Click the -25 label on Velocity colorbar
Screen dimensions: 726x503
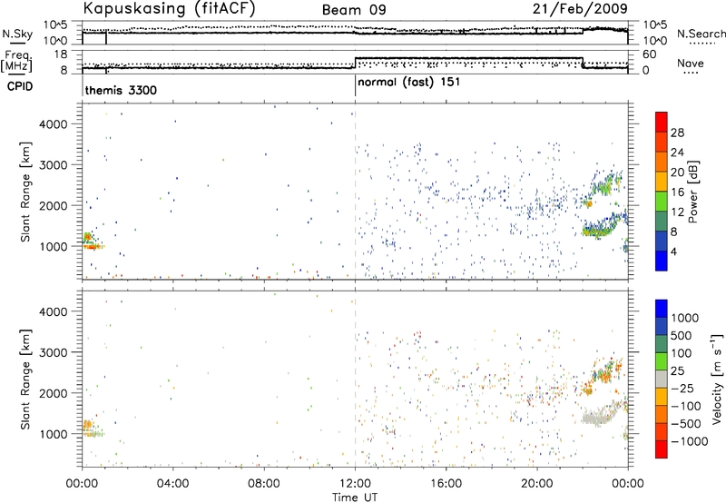(682, 389)
